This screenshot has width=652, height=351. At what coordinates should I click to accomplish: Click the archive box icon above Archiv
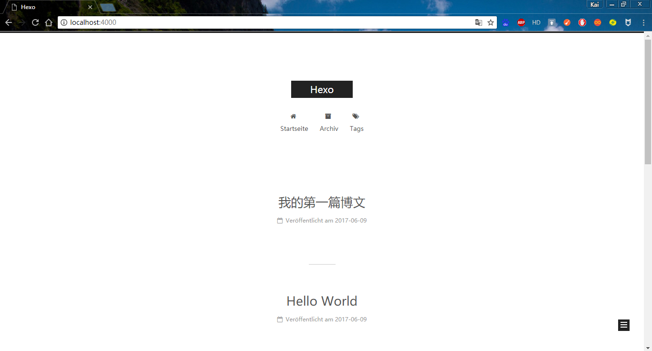click(328, 116)
